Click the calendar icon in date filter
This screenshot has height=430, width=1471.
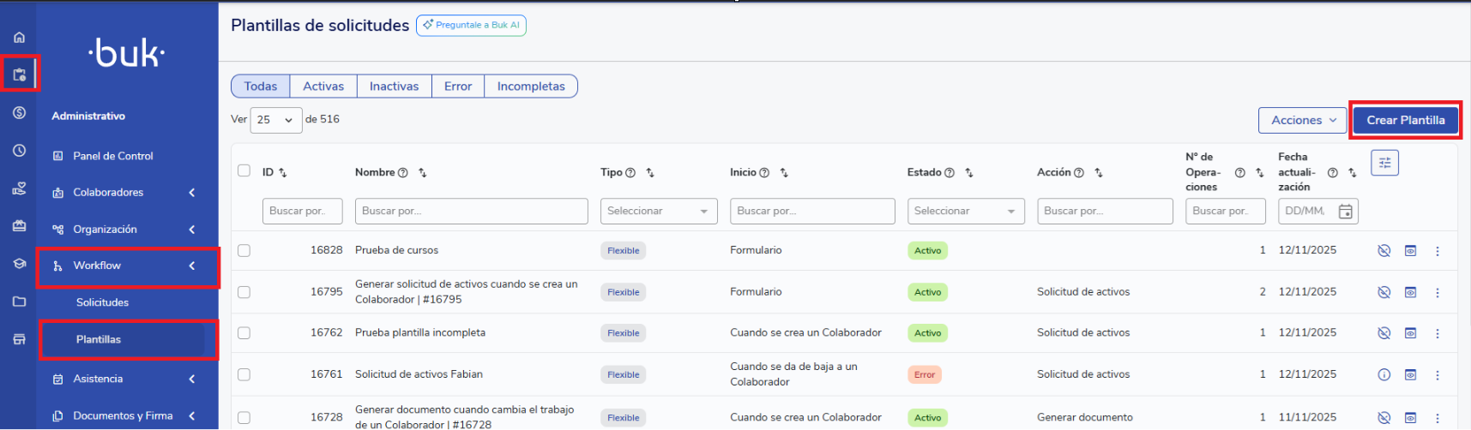tap(1346, 212)
